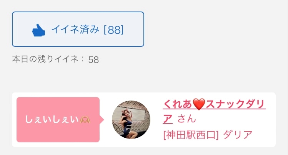Click the red heart emoji in name

point(199,104)
